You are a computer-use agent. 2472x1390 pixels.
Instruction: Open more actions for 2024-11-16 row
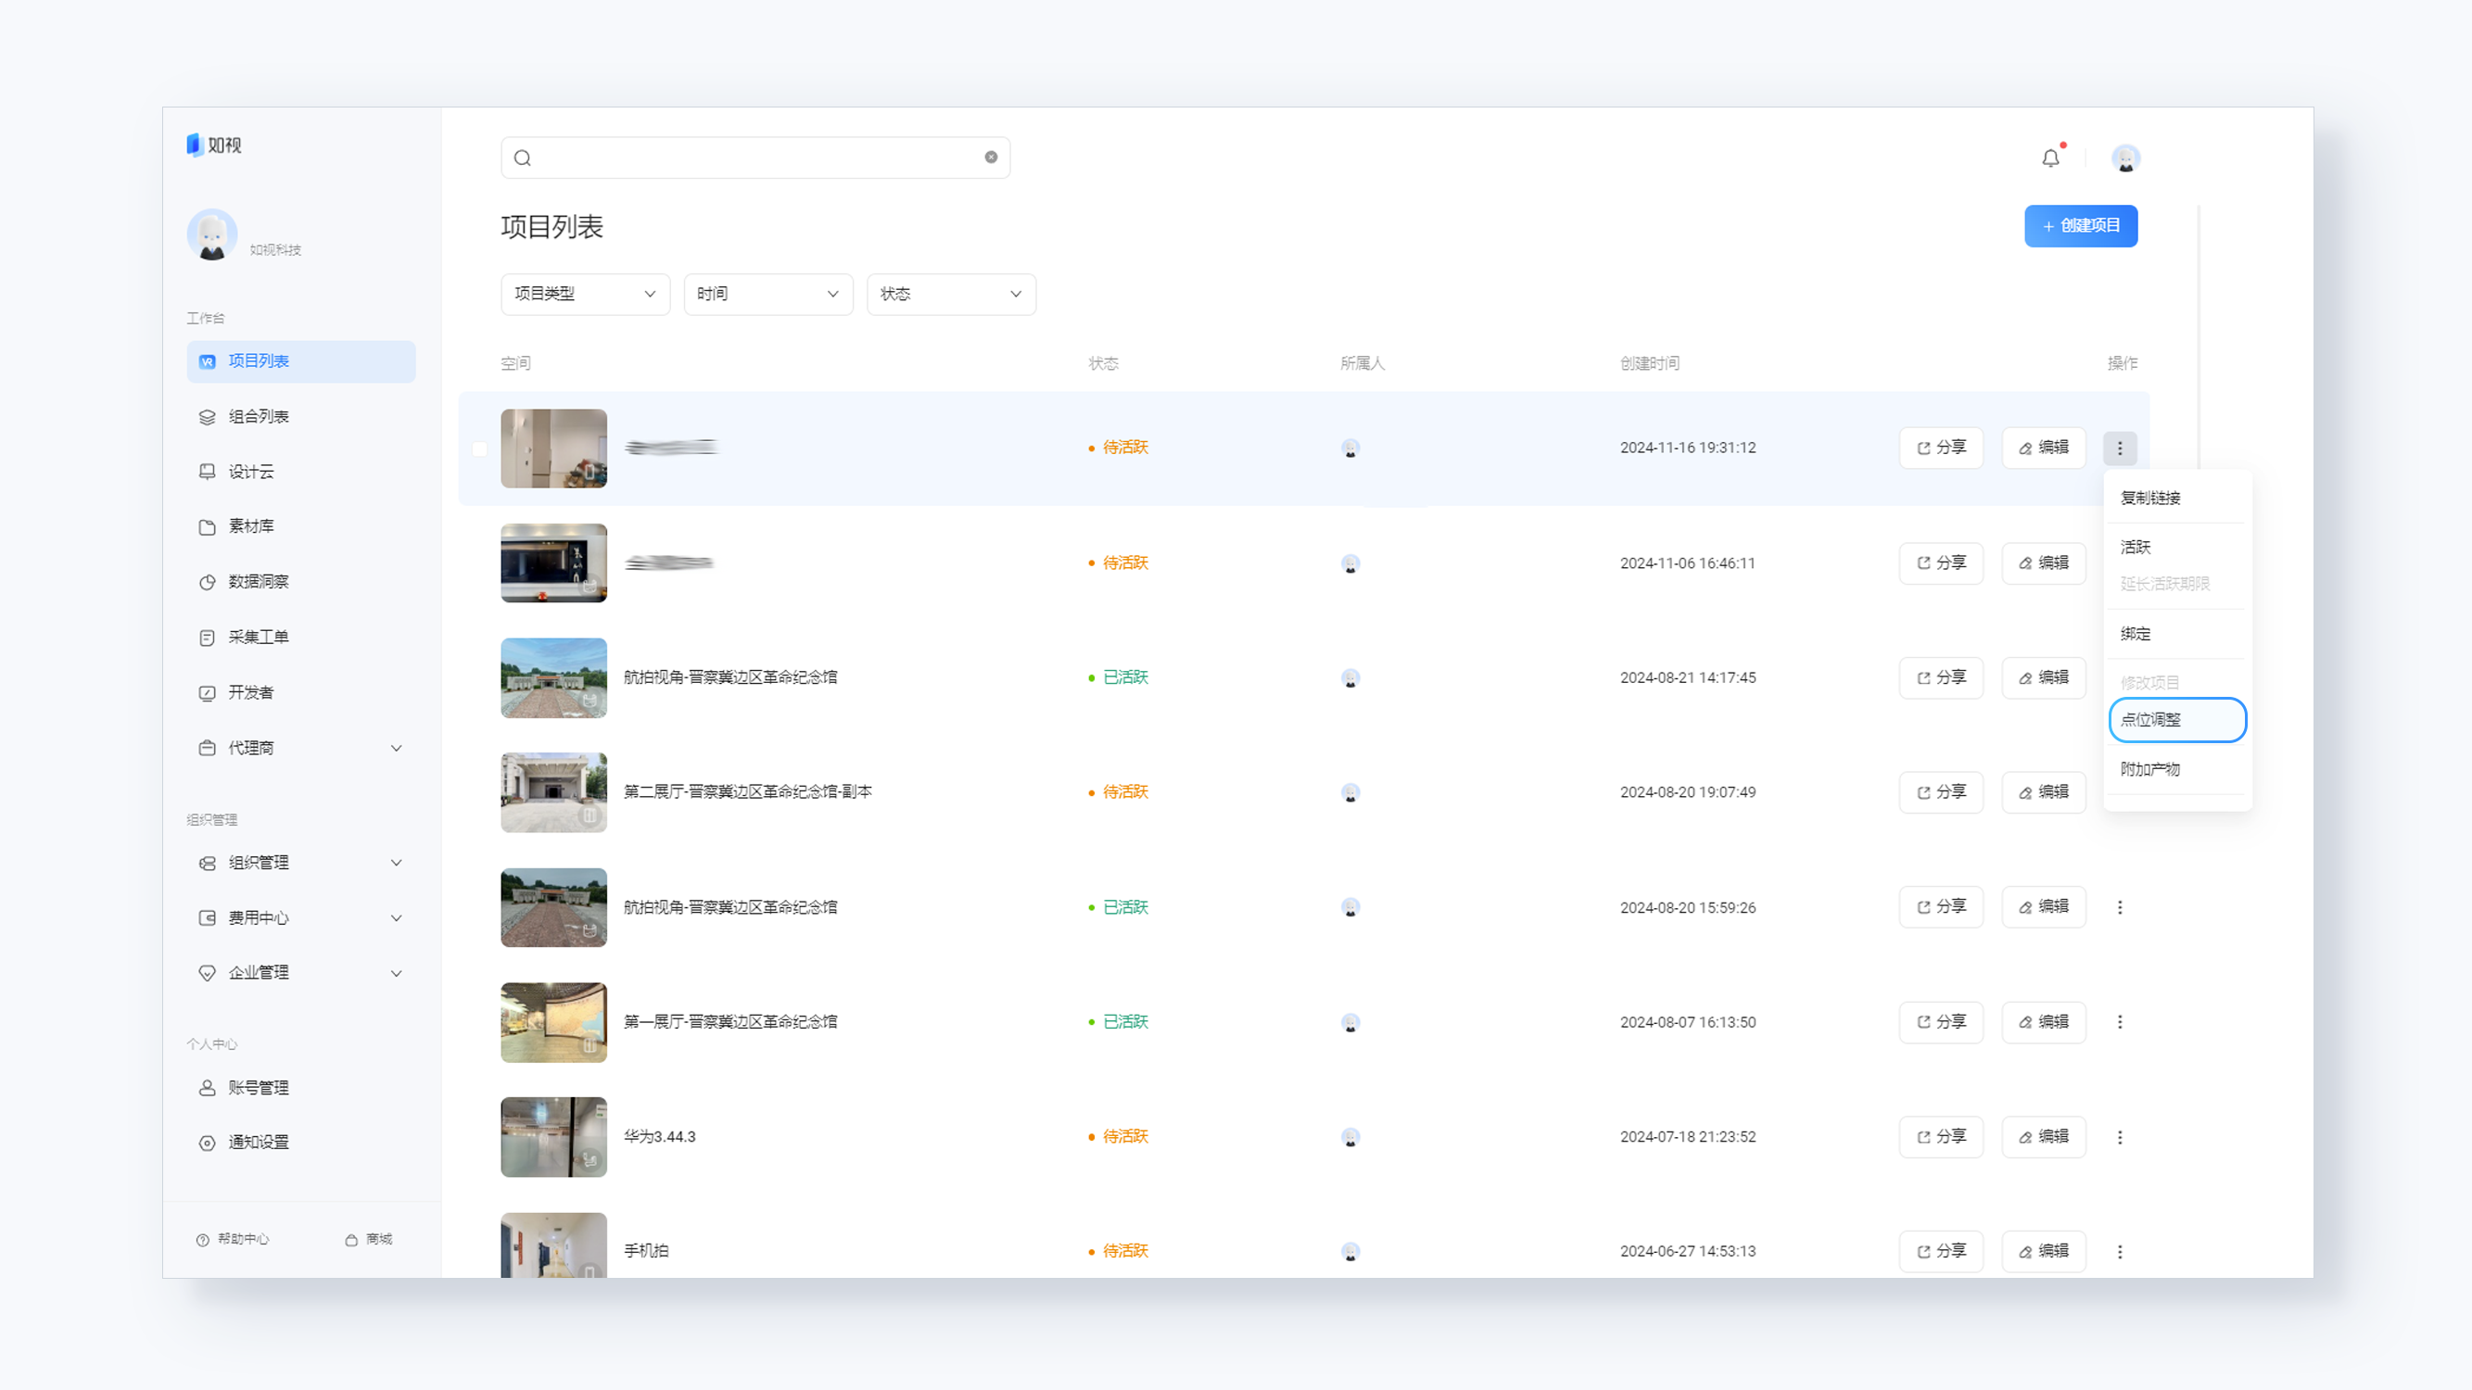coord(2120,448)
